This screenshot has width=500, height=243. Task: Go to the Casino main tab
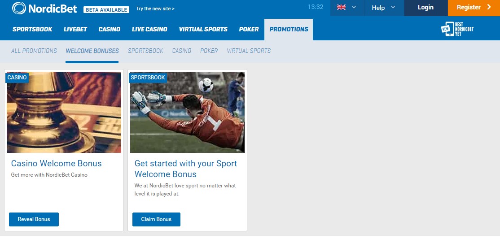(x=110, y=29)
